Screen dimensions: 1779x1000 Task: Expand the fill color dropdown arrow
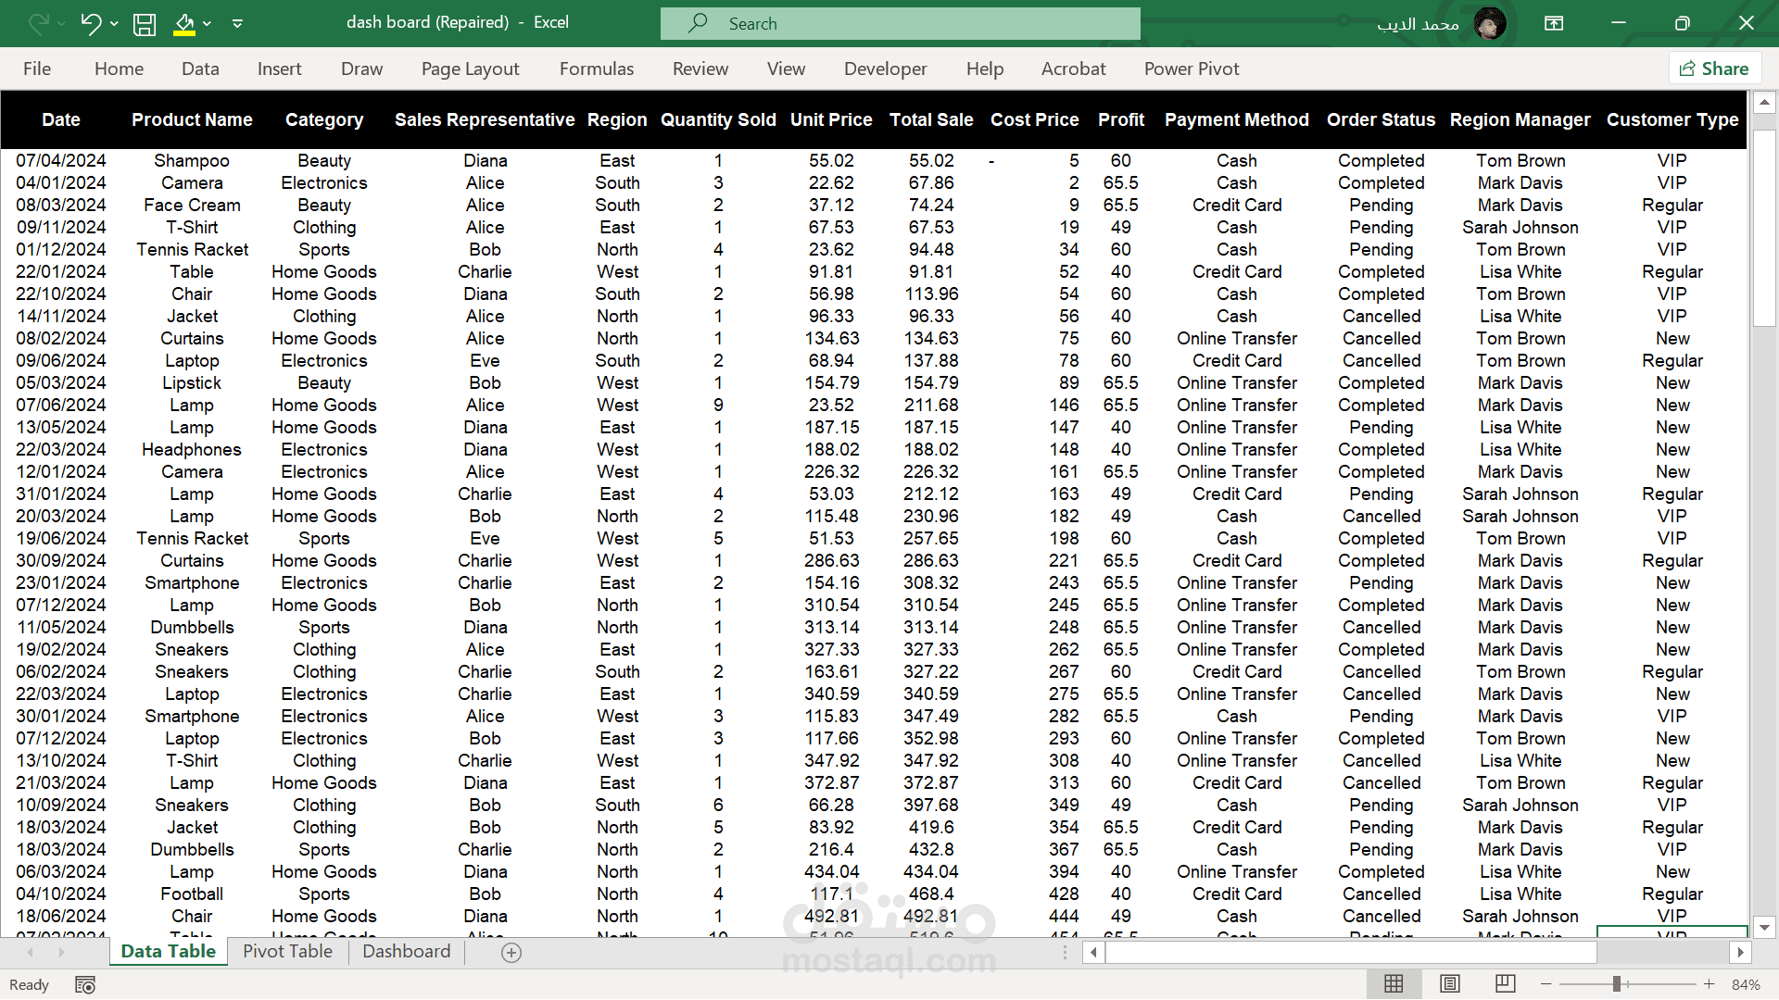[x=208, y=23]
